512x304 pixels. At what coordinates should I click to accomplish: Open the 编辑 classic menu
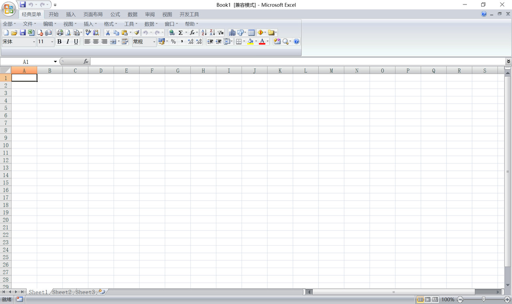(50, 24)
